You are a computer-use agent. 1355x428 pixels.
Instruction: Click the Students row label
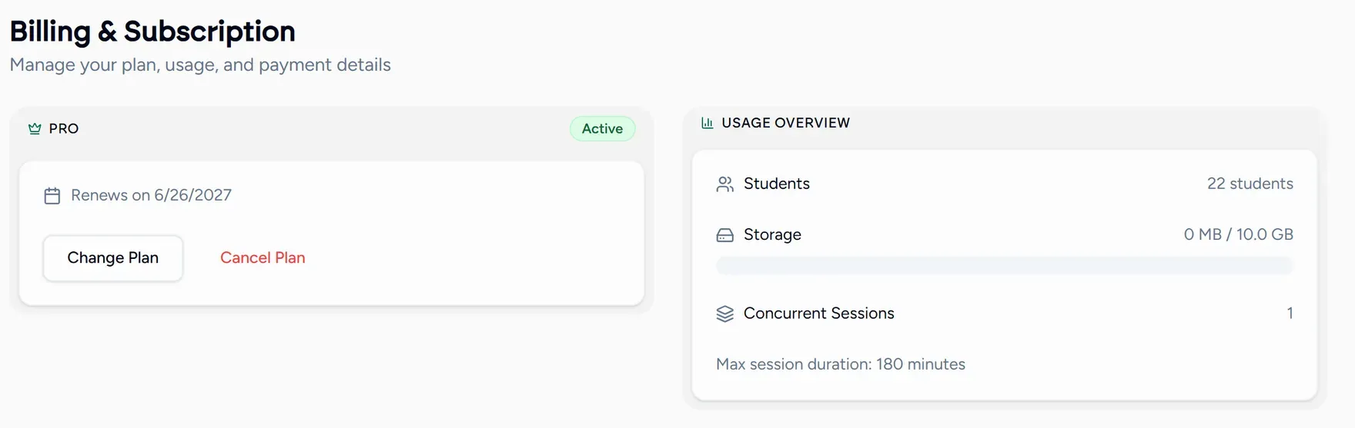tap(777, 184)
